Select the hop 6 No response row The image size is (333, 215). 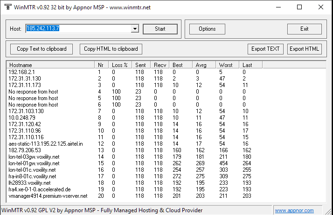click(135, 105)
